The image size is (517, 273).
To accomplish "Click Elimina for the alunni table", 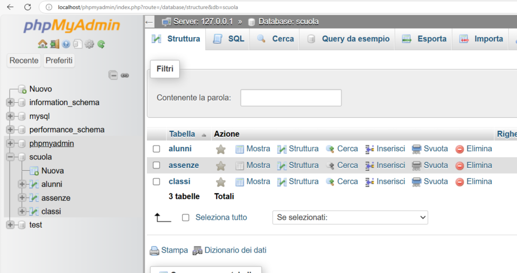I will 474,149.
